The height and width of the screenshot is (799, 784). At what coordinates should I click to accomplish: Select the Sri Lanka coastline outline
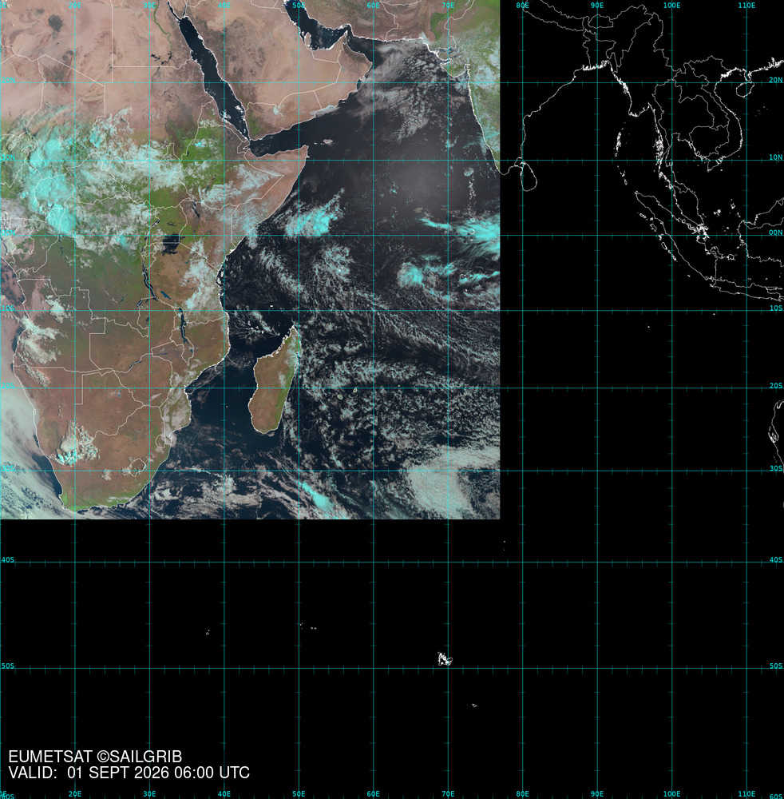(529, 177)
